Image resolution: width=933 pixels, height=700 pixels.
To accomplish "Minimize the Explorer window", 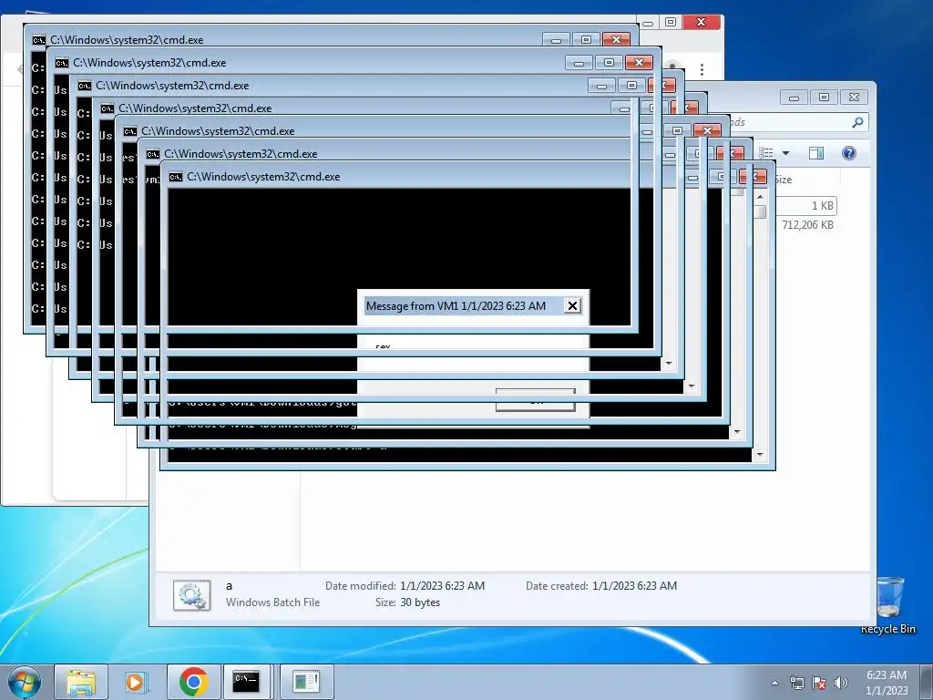I will point(794,97).
